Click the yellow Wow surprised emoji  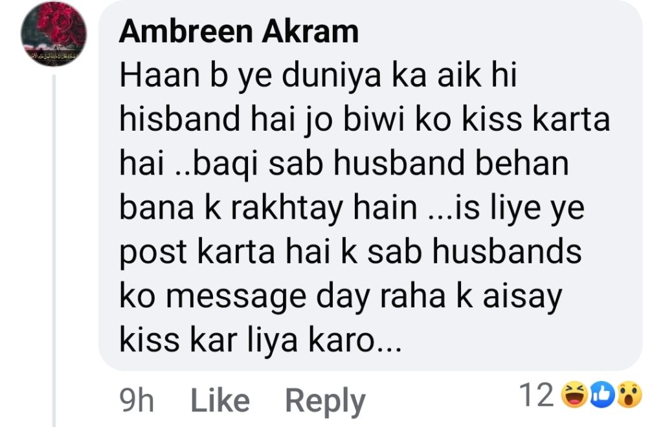[629, 395]
